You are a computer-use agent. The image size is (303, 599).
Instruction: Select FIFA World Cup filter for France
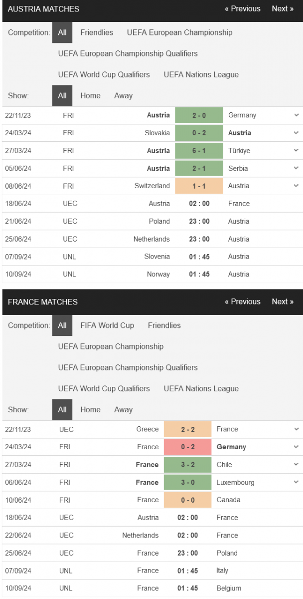(107, 325)
